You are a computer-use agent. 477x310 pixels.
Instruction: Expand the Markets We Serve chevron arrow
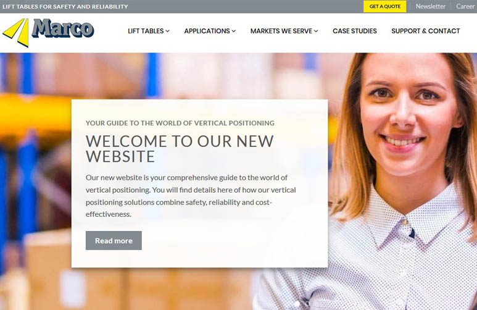tap(316, 31)
